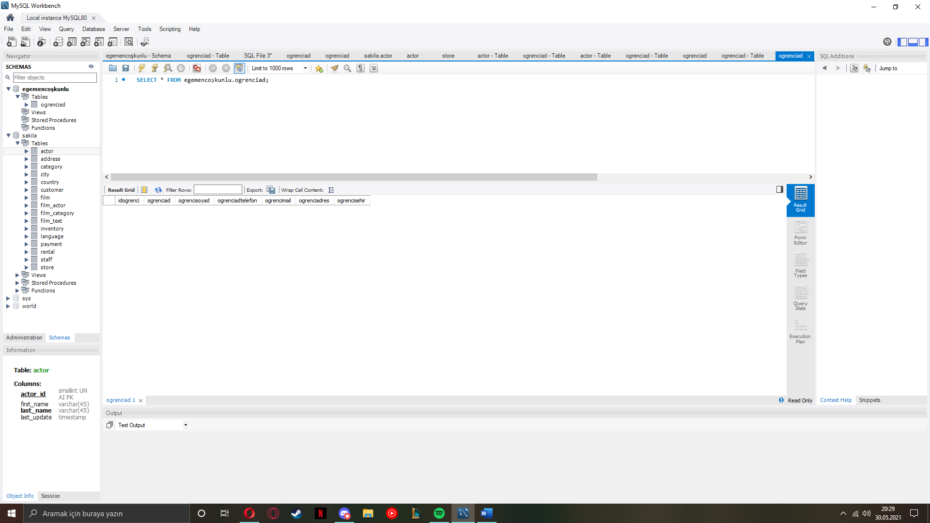The width and height of the screenshot is (930, 523).
Task: Expand the actor table in sakila
Action: click(x=27, y=151)
